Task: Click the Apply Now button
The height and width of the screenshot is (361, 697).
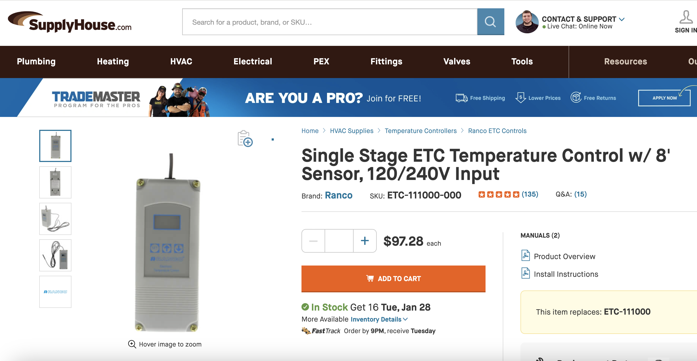Action: tap(664, 98)
